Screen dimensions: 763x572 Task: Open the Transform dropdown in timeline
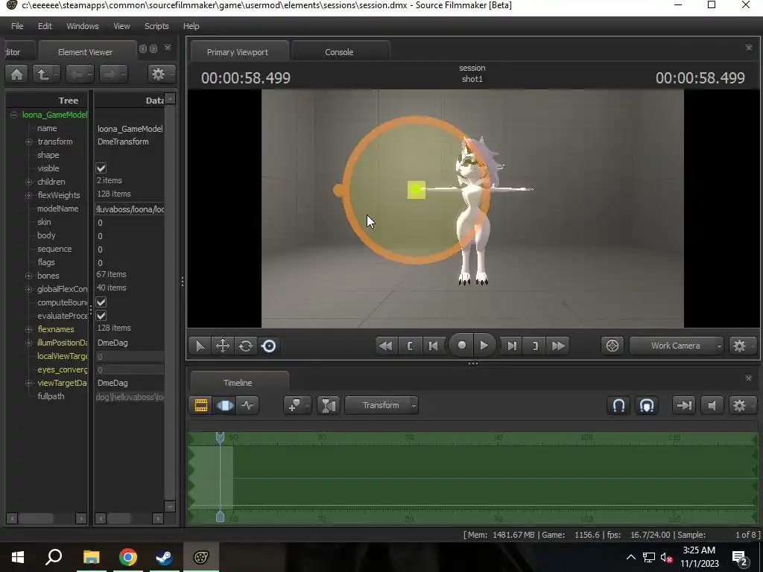pos(381,405)
